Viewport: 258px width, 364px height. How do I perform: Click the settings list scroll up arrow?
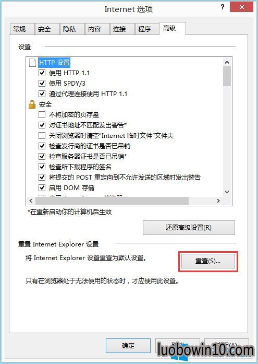click(227, 62)
